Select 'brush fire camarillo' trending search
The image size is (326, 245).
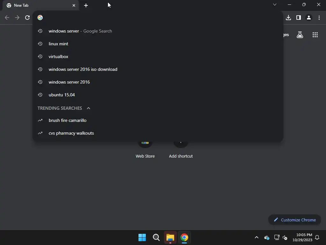point(158,120)
